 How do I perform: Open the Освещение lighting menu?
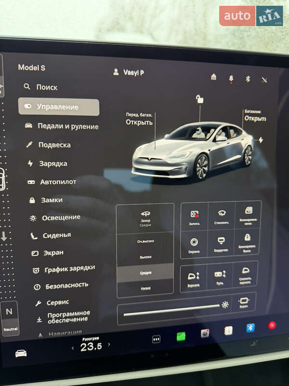pos(55,218)
